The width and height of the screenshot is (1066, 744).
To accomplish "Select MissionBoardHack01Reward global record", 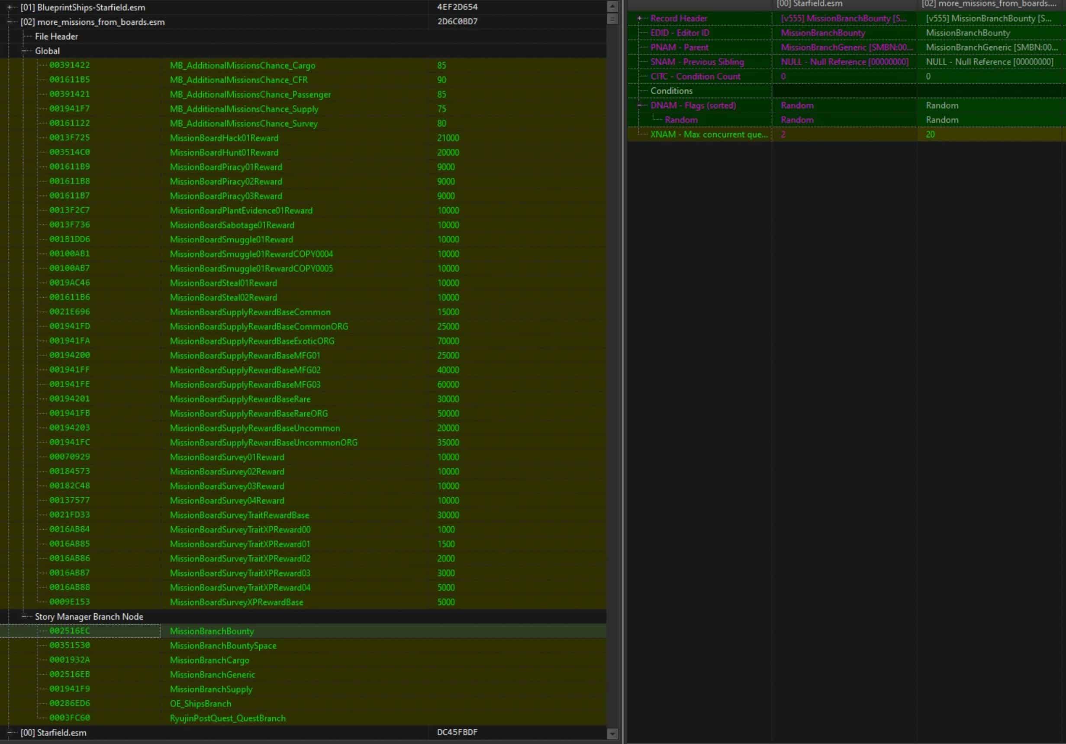I will pos(224,138).
